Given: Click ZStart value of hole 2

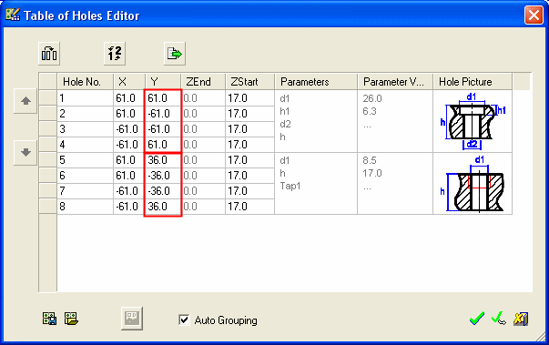Looking at the screenshot, I should click(x=250, y=114).
